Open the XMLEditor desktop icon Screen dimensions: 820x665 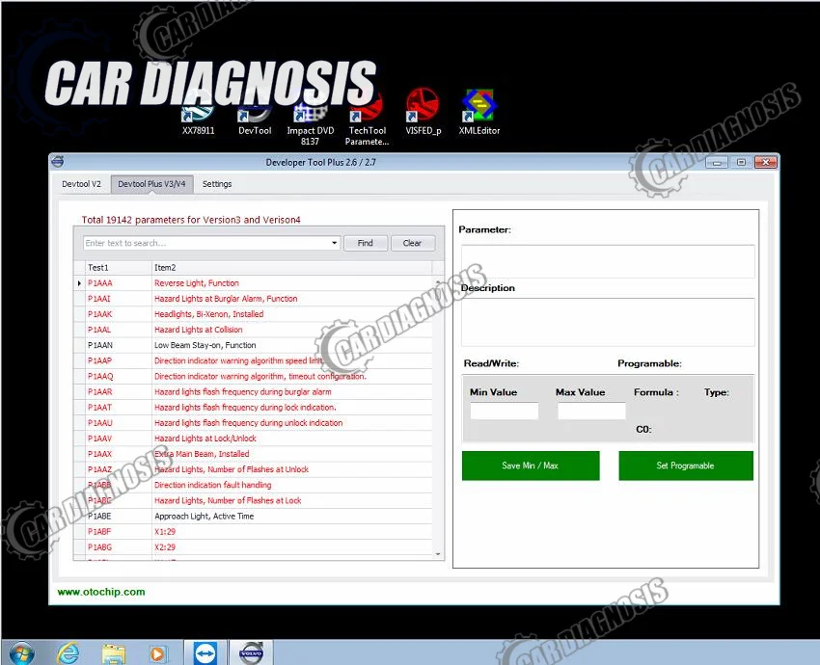coord(479,111)
